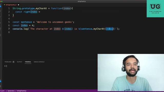
Task: Click the presenter webcam video overlay
Action: [131, 73]
